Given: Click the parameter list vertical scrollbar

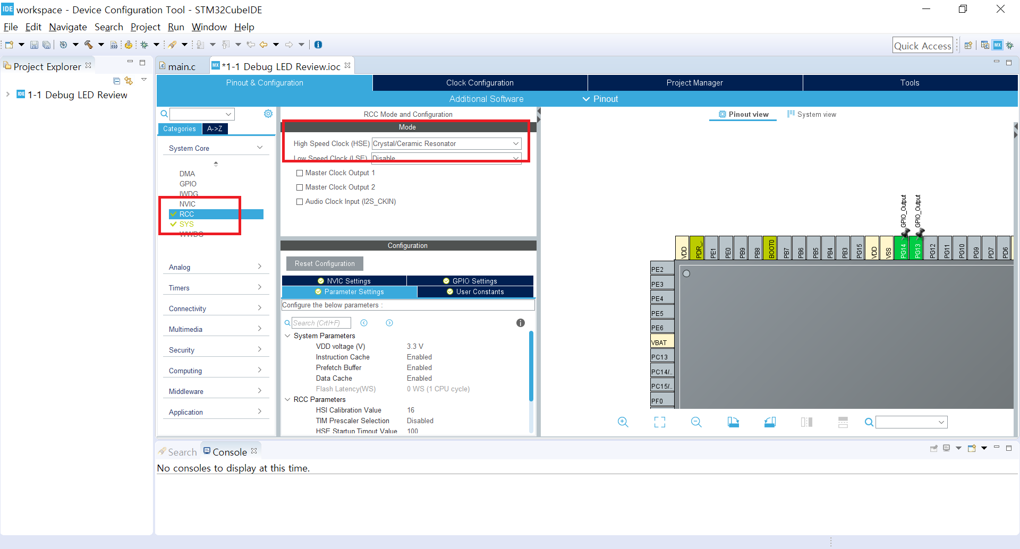Looking at the screenshot, I should point(531,366).
